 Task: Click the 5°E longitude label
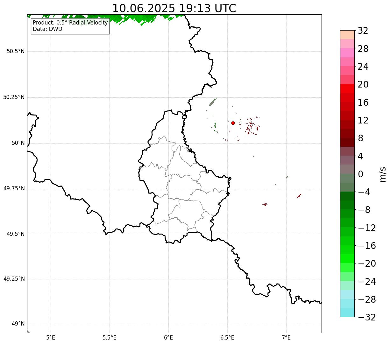tap(51, 337)
